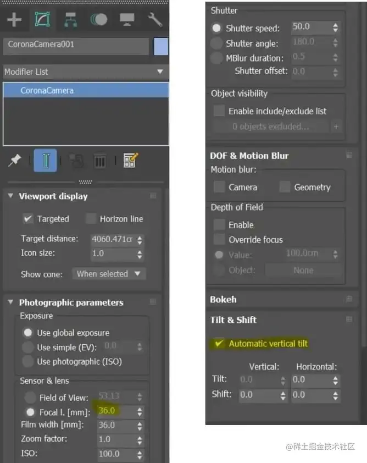Image resolution: width=367 pixels, height=463 pixels.
Task: Select Use global exposure radio
Action: coord(28,333)
